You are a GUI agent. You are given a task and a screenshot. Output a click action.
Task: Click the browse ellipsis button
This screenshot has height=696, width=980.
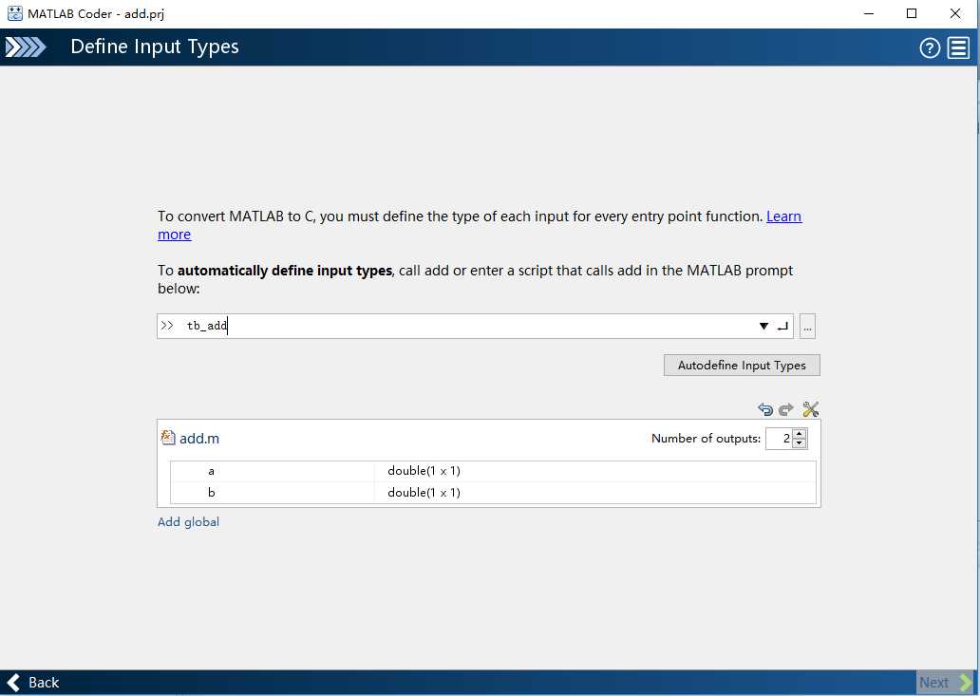click(x=807, y=327)
